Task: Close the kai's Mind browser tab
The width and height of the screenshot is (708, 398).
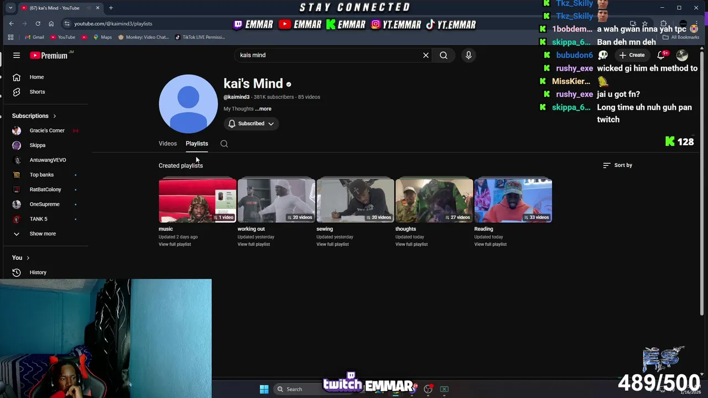Action: [x=98, y=8]
